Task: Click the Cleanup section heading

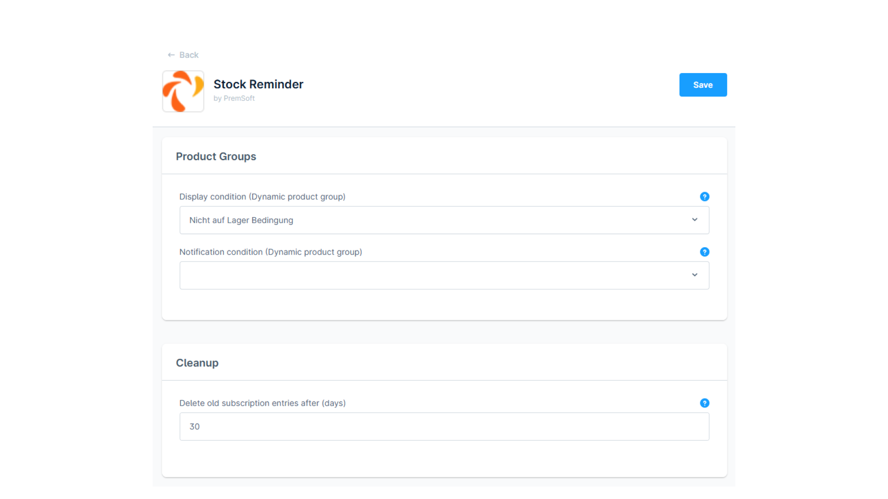Action: pos(197,363)
